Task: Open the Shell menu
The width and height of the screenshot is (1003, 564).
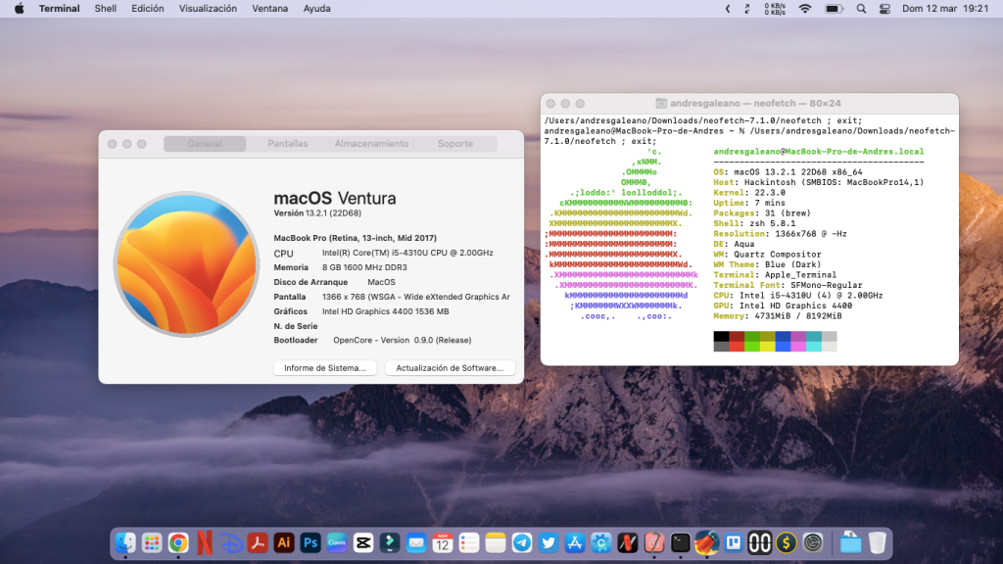Action: tap(105, 9)
